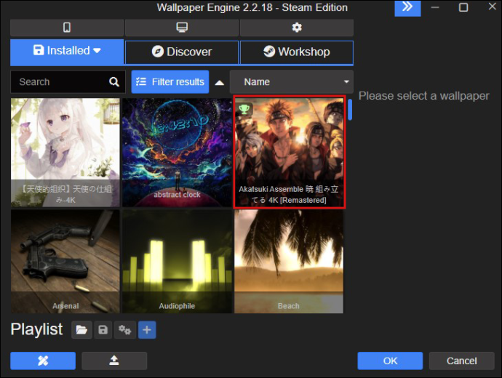Open the mobile device tab icon

67,28
